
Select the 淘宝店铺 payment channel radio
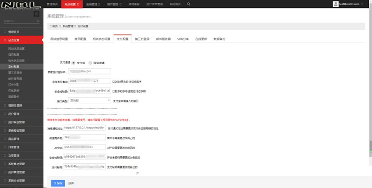90,63
